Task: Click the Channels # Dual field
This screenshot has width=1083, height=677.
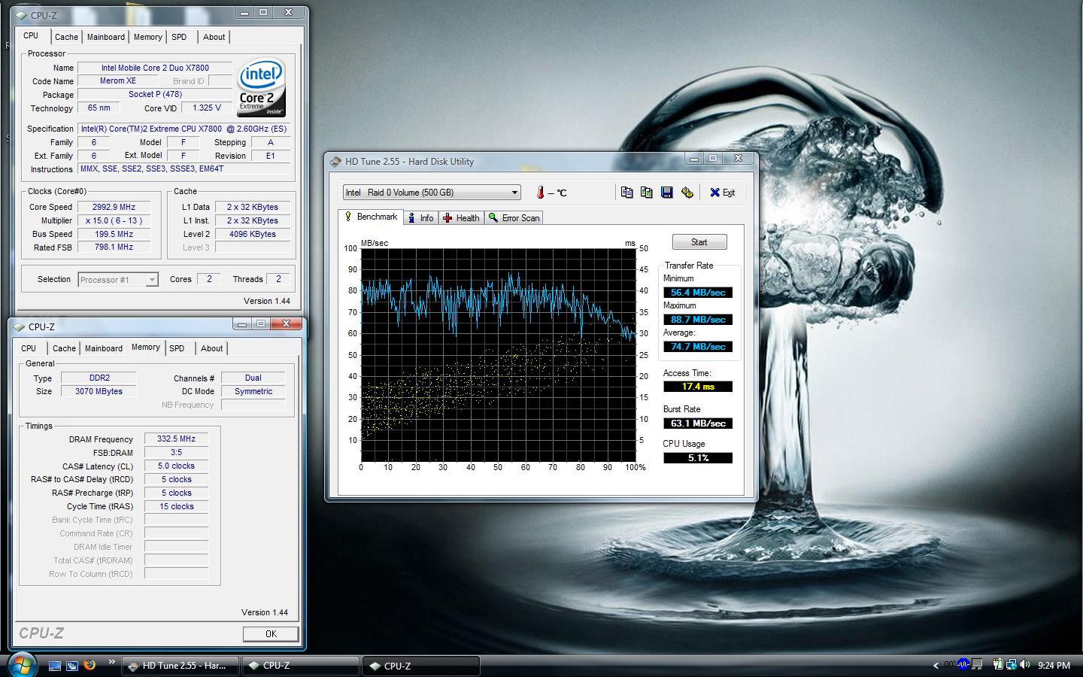Action: [x=253, y=378]
